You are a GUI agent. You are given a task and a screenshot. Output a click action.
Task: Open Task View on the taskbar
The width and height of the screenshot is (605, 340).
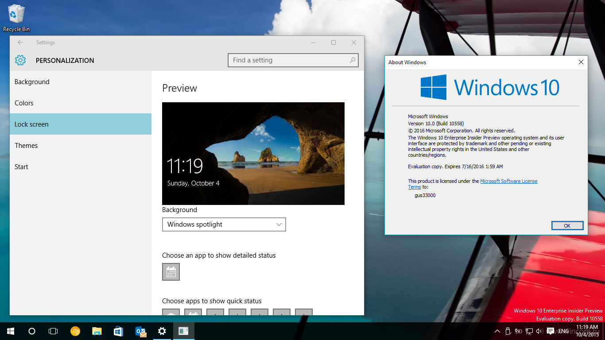[x=53, y=331]
